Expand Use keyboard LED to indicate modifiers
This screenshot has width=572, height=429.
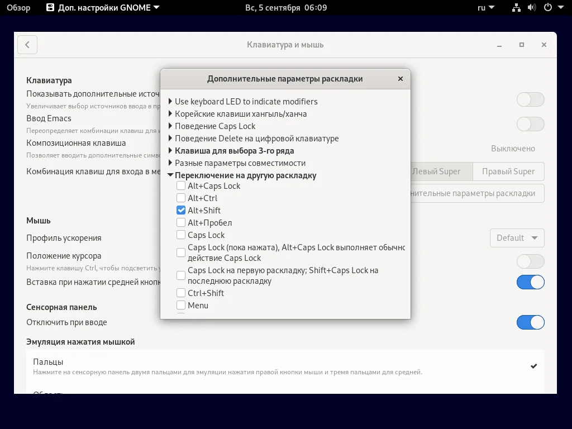click(x=171, y=102)
